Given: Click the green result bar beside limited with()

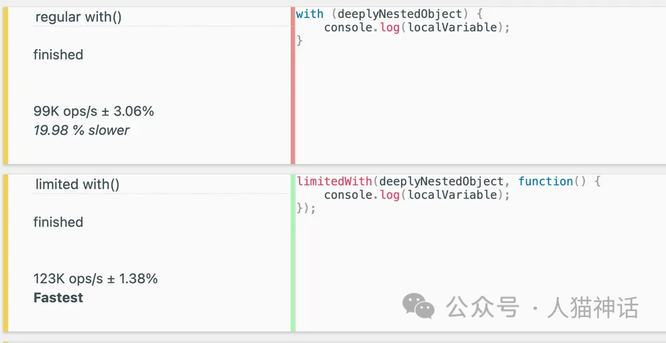Looking at the screenshot, I should [292, 253].
